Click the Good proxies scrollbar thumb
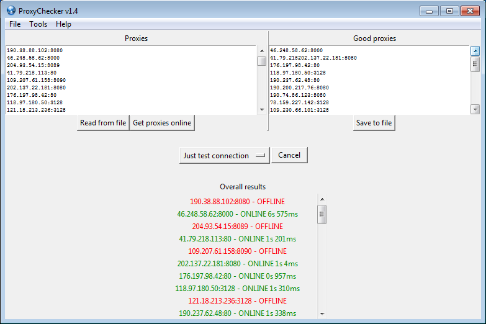Viewport: 486px width, 324px height. (x=475, y=64)
